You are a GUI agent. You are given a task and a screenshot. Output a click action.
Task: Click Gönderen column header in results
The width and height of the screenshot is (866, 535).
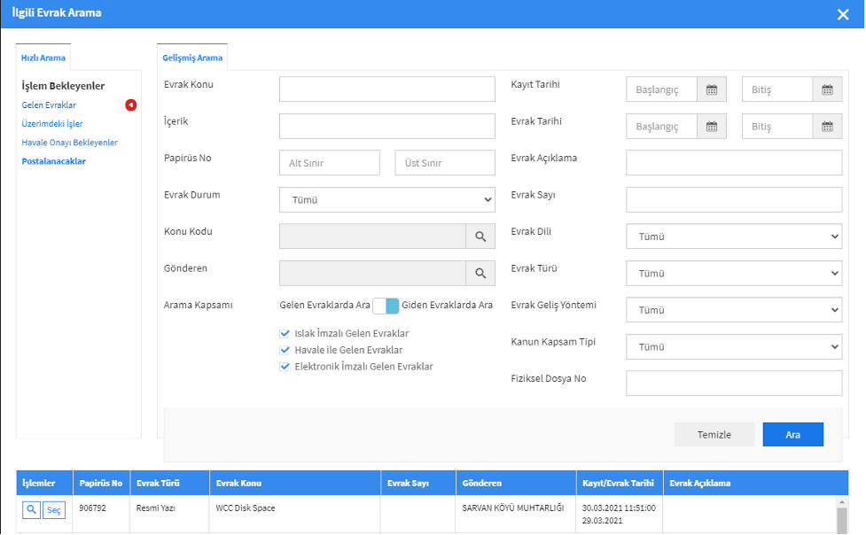pyautogui.click(x=516, y=483)
